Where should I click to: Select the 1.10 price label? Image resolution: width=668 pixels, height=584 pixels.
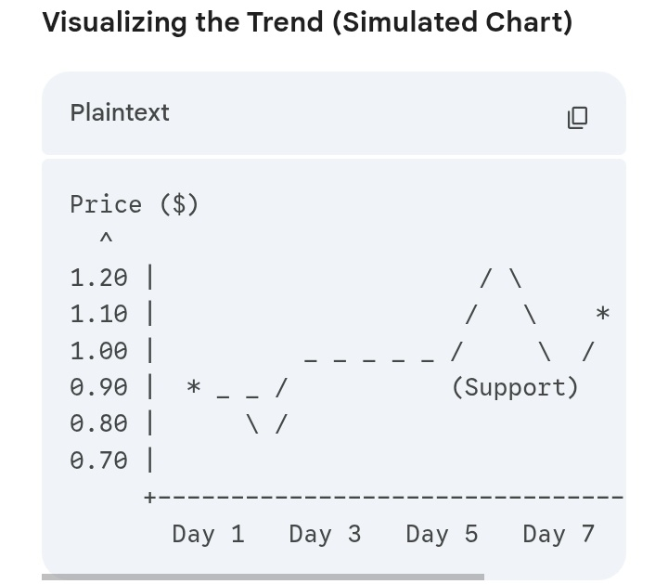click(98, 314)
